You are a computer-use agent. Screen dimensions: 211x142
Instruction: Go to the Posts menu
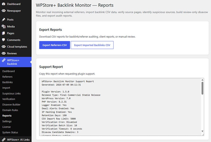coord(10,20)
